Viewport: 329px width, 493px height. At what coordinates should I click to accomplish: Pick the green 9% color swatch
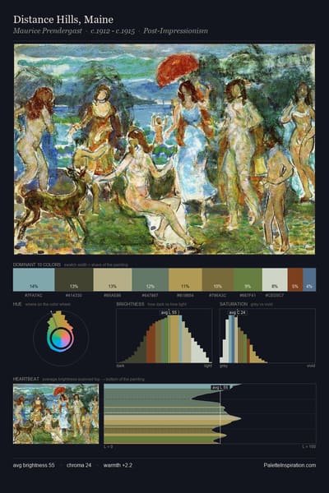[x=248, y=279]
